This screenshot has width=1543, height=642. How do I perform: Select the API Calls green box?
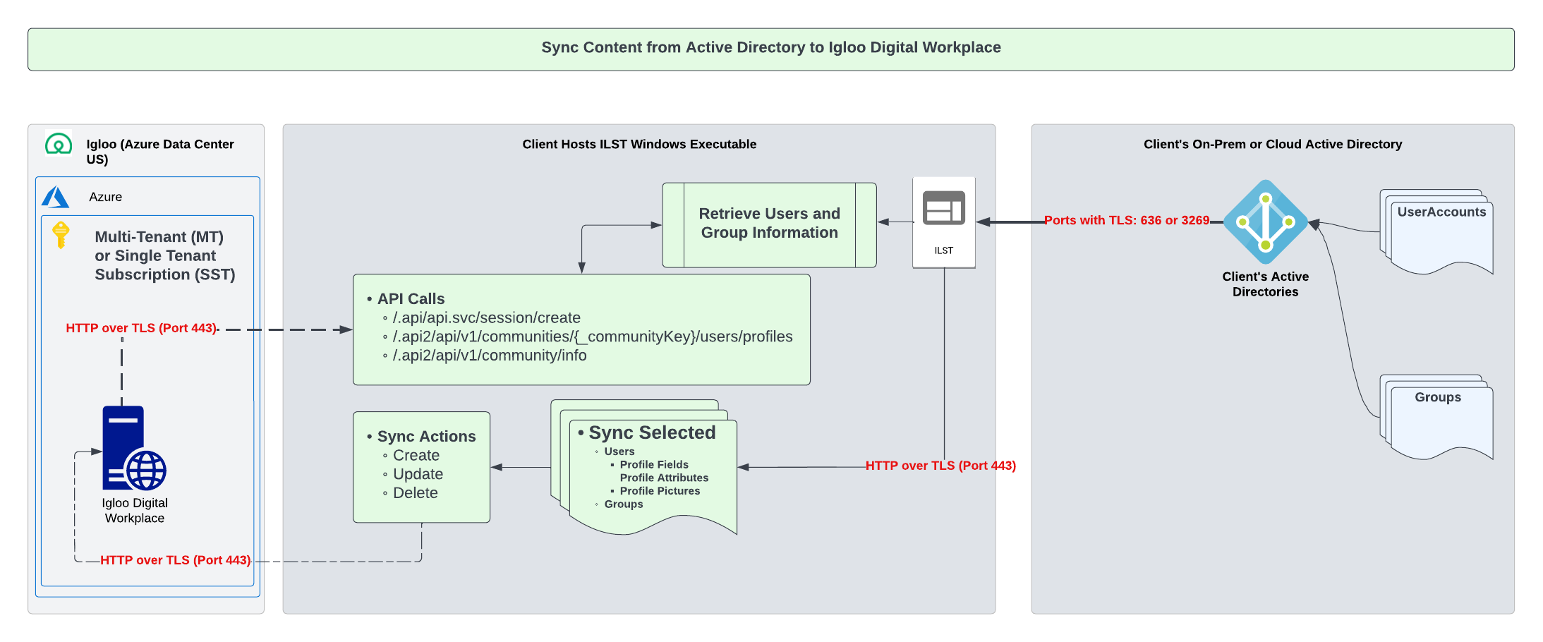581,328
